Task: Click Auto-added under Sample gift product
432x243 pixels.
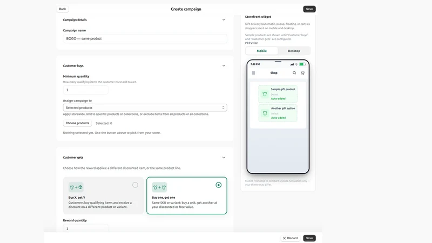Action: tap(278, 99)
